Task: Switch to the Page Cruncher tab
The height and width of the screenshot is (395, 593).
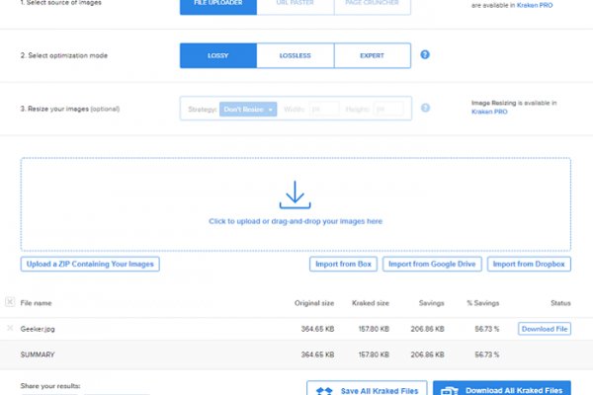Action: (x=372, y=4)
